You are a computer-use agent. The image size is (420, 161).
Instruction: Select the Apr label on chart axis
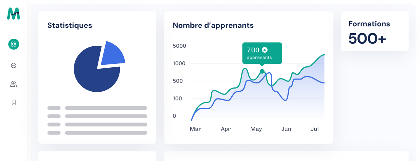226,129
